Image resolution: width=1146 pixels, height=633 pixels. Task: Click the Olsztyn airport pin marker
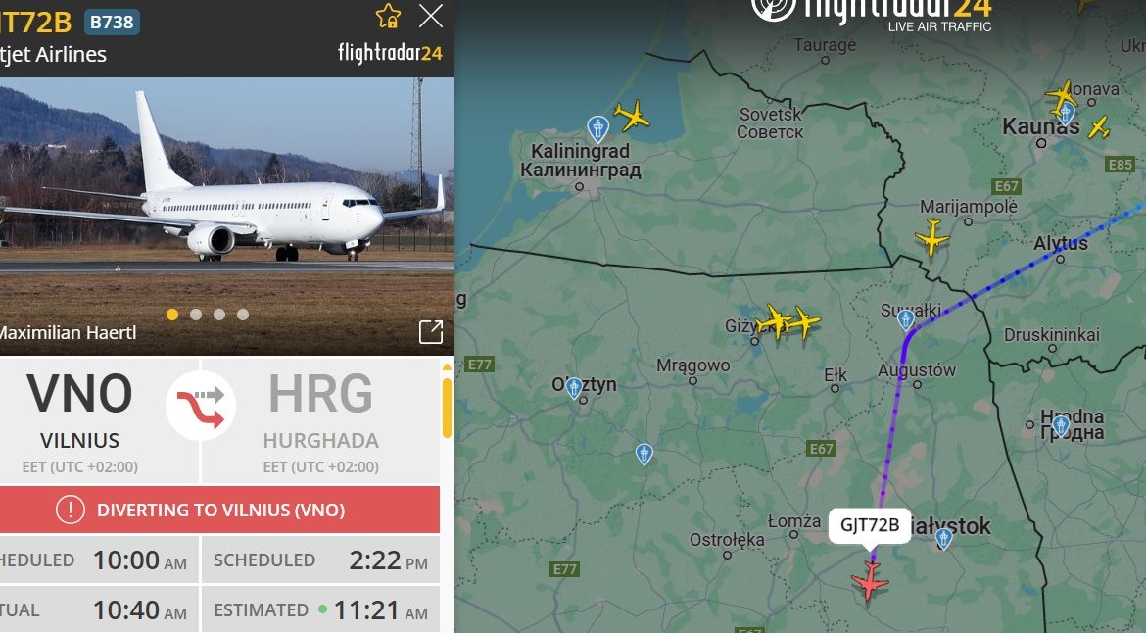tap(574, 388)
